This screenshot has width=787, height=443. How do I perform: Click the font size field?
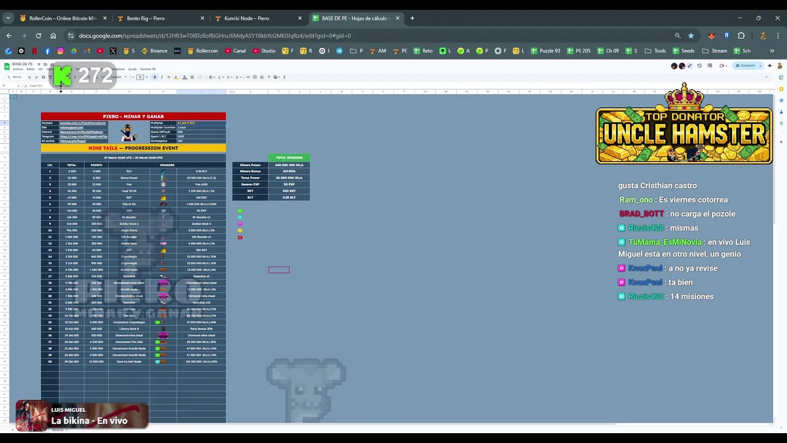pyautogui.click(x=140, y=77)
